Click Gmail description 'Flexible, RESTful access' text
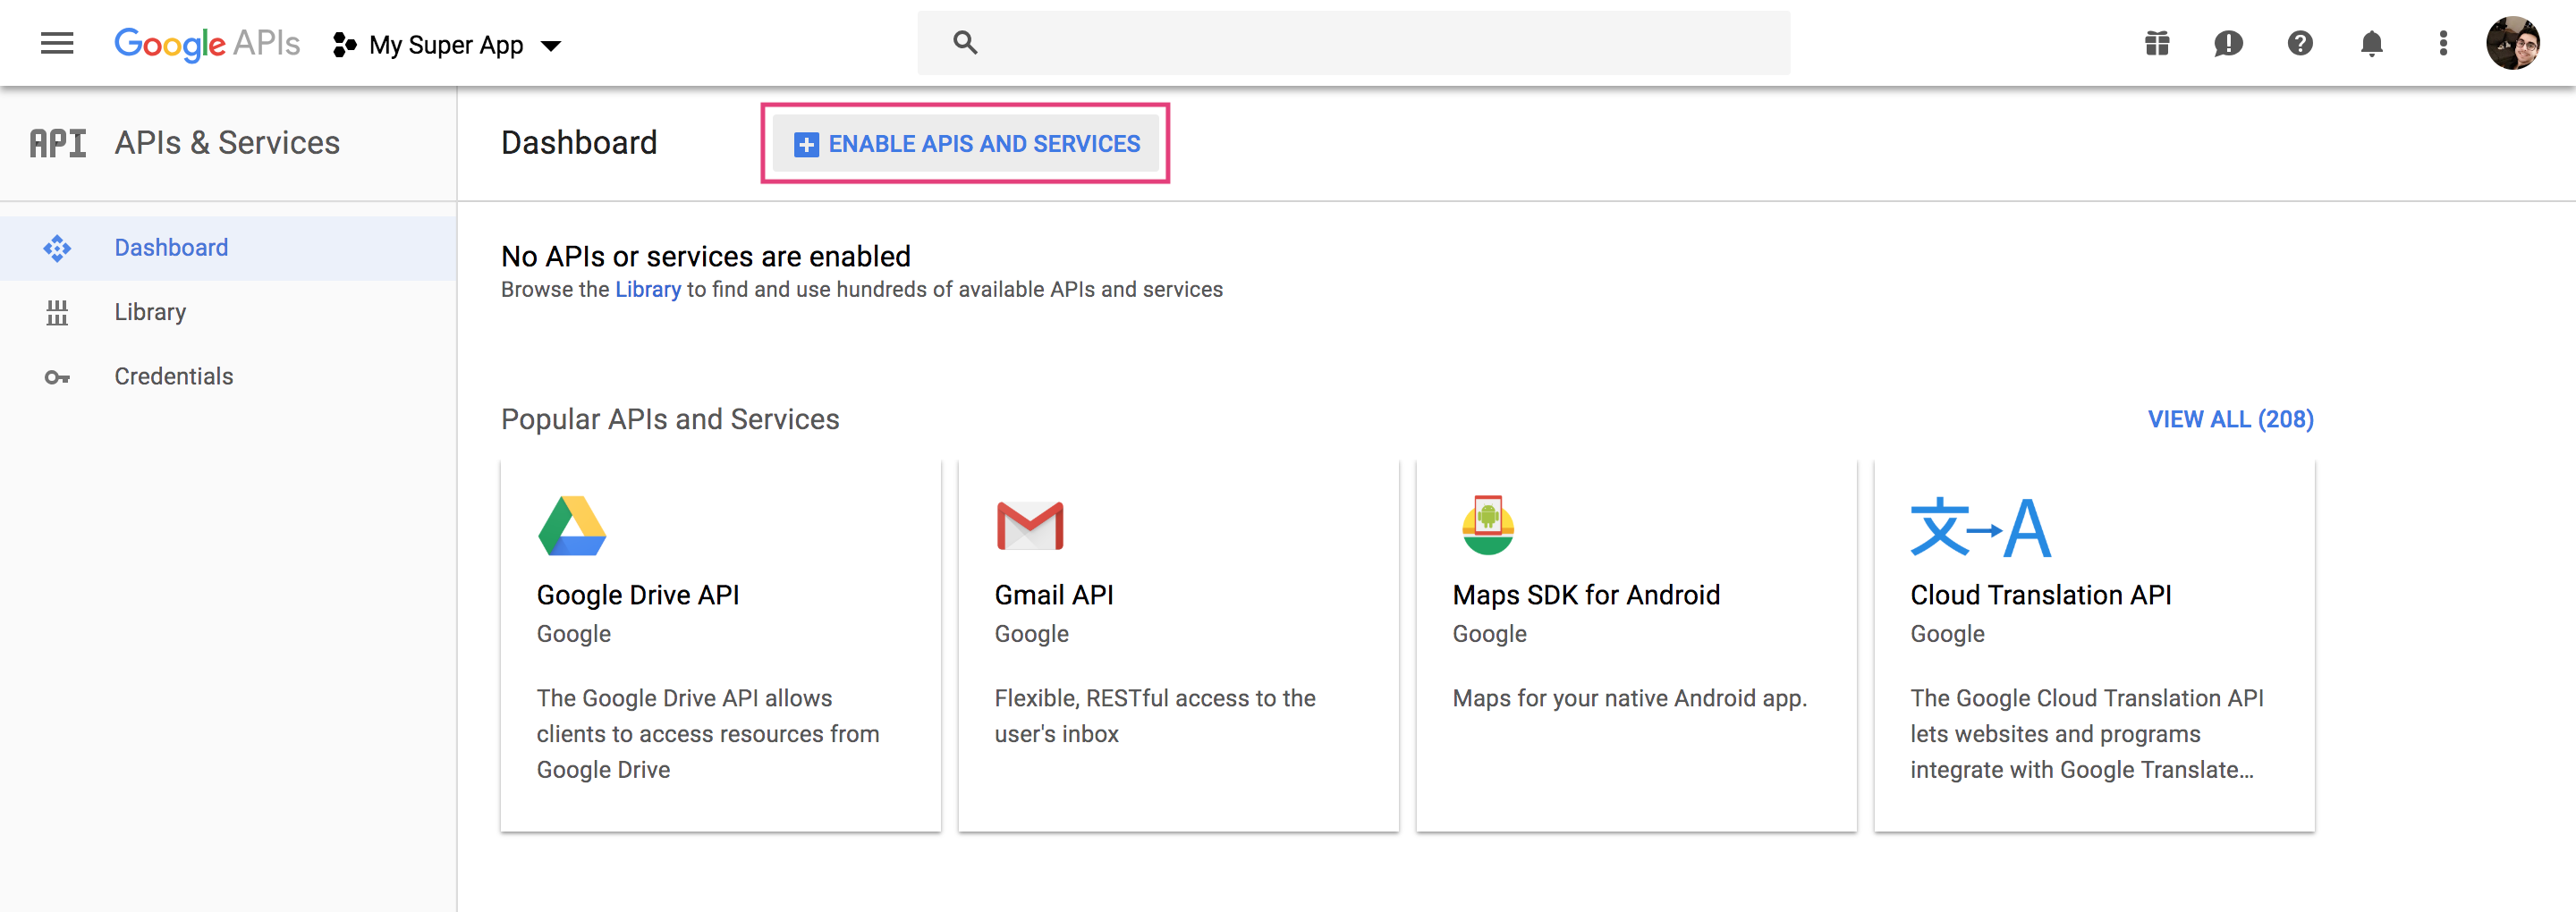The image size is (2576, 912). point(1155,716)
